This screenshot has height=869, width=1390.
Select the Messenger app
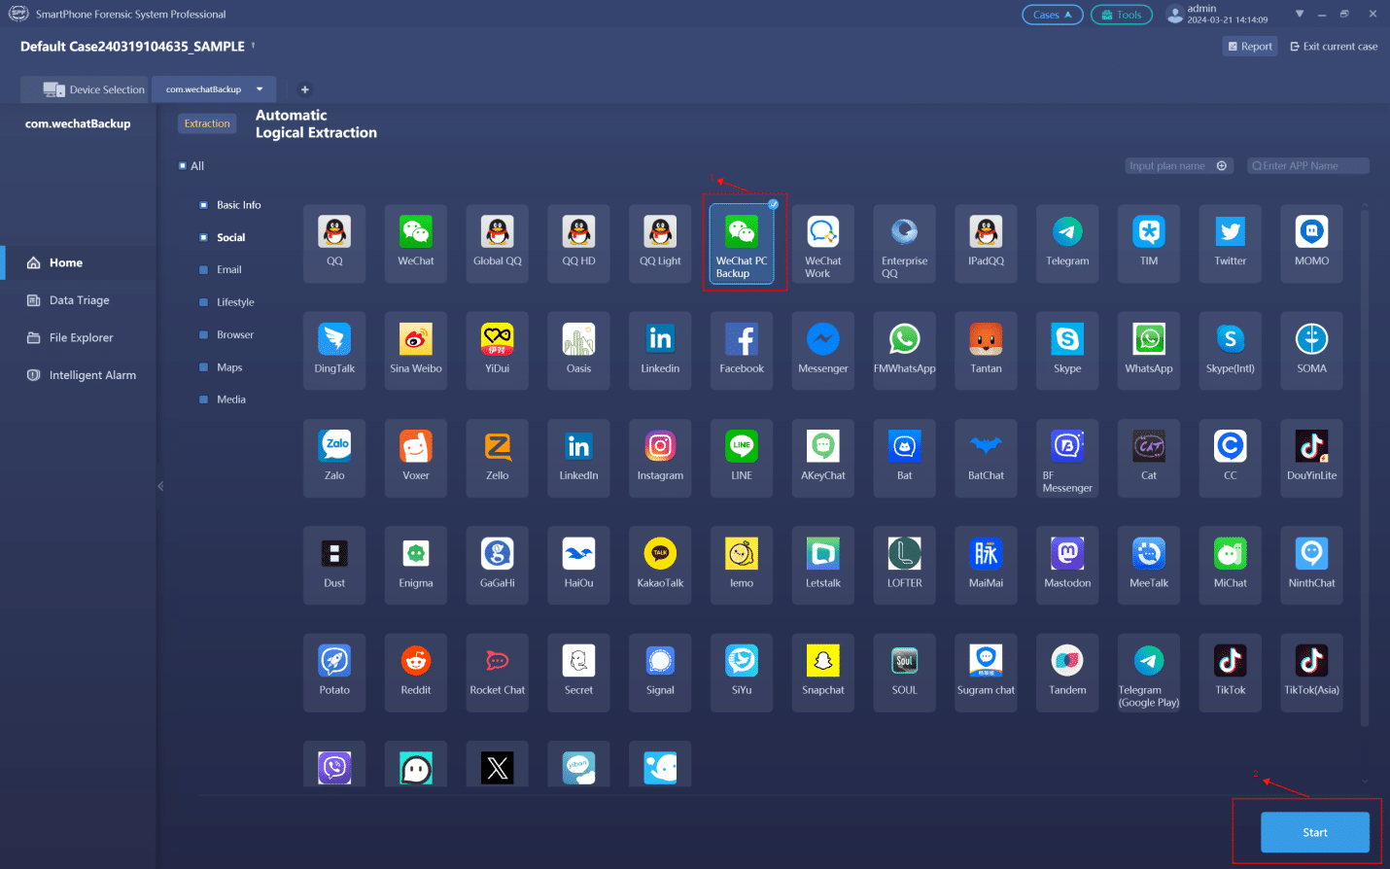823,351
